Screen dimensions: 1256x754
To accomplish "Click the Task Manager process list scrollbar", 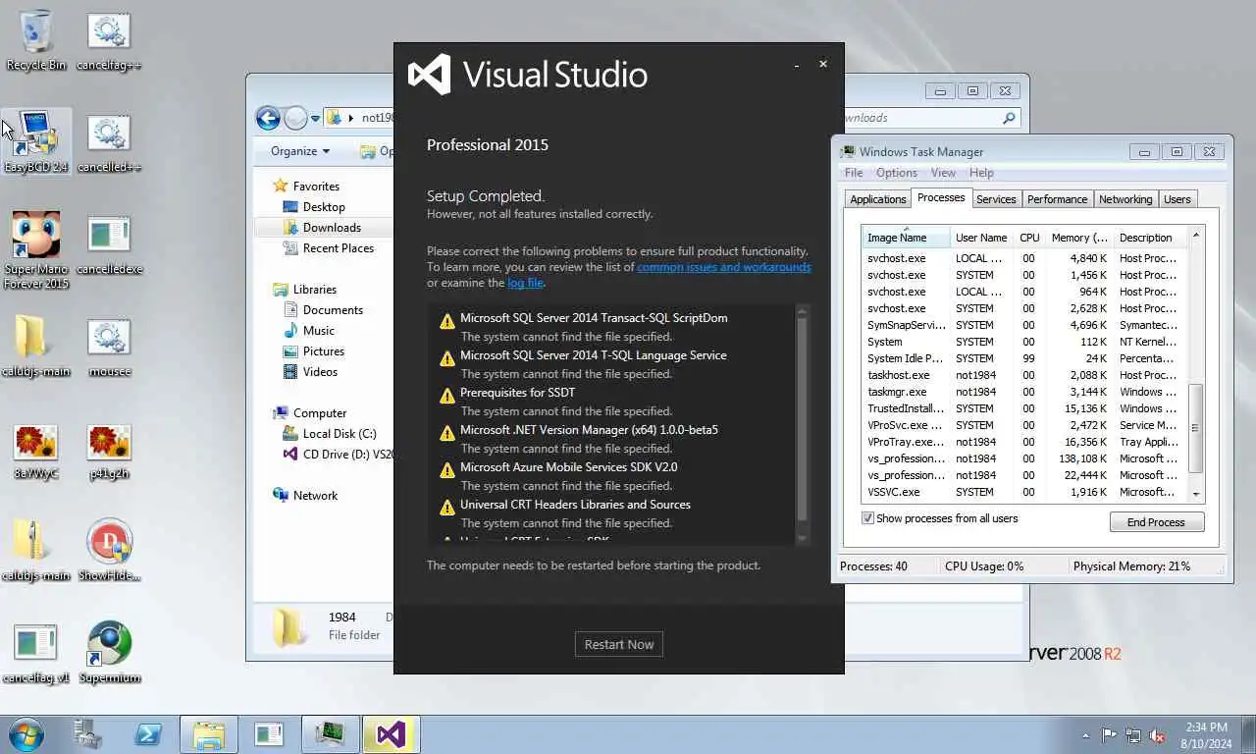I will tap(1195, 428).
